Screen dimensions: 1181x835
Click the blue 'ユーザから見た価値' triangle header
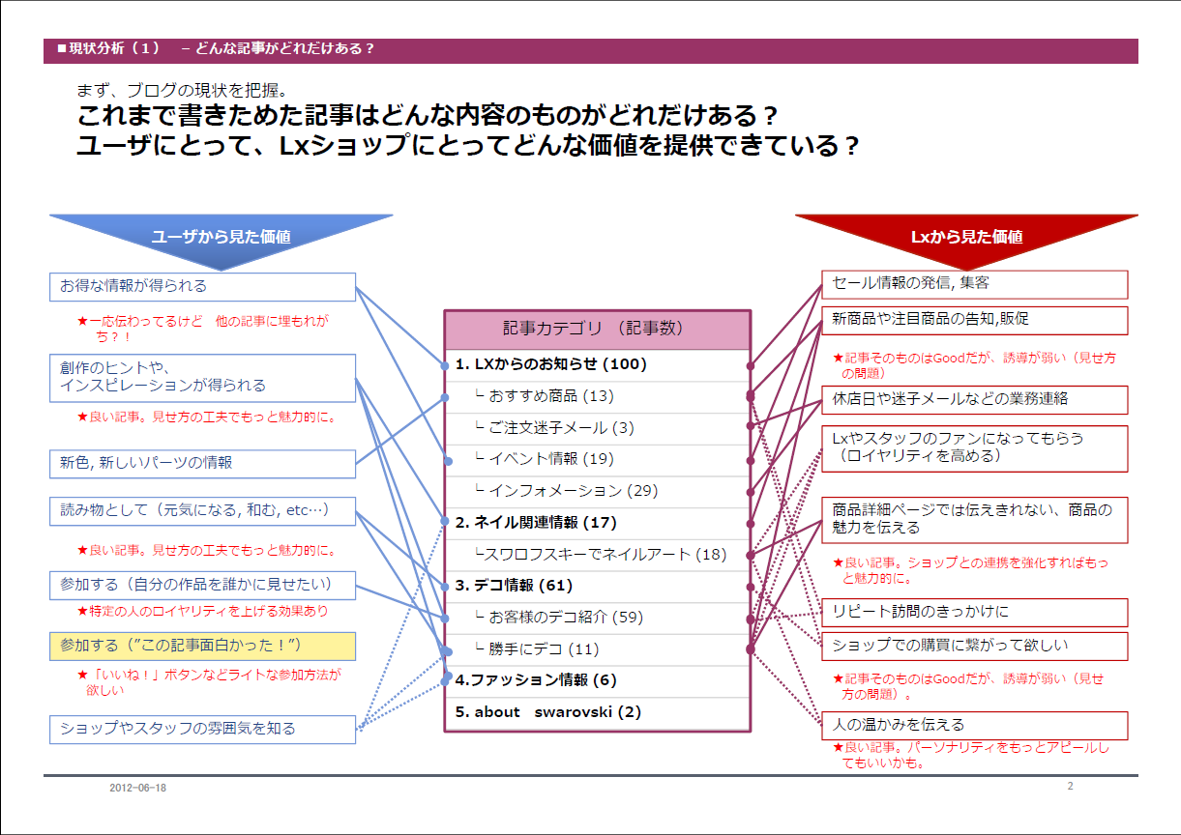click(x=221, y=237)
